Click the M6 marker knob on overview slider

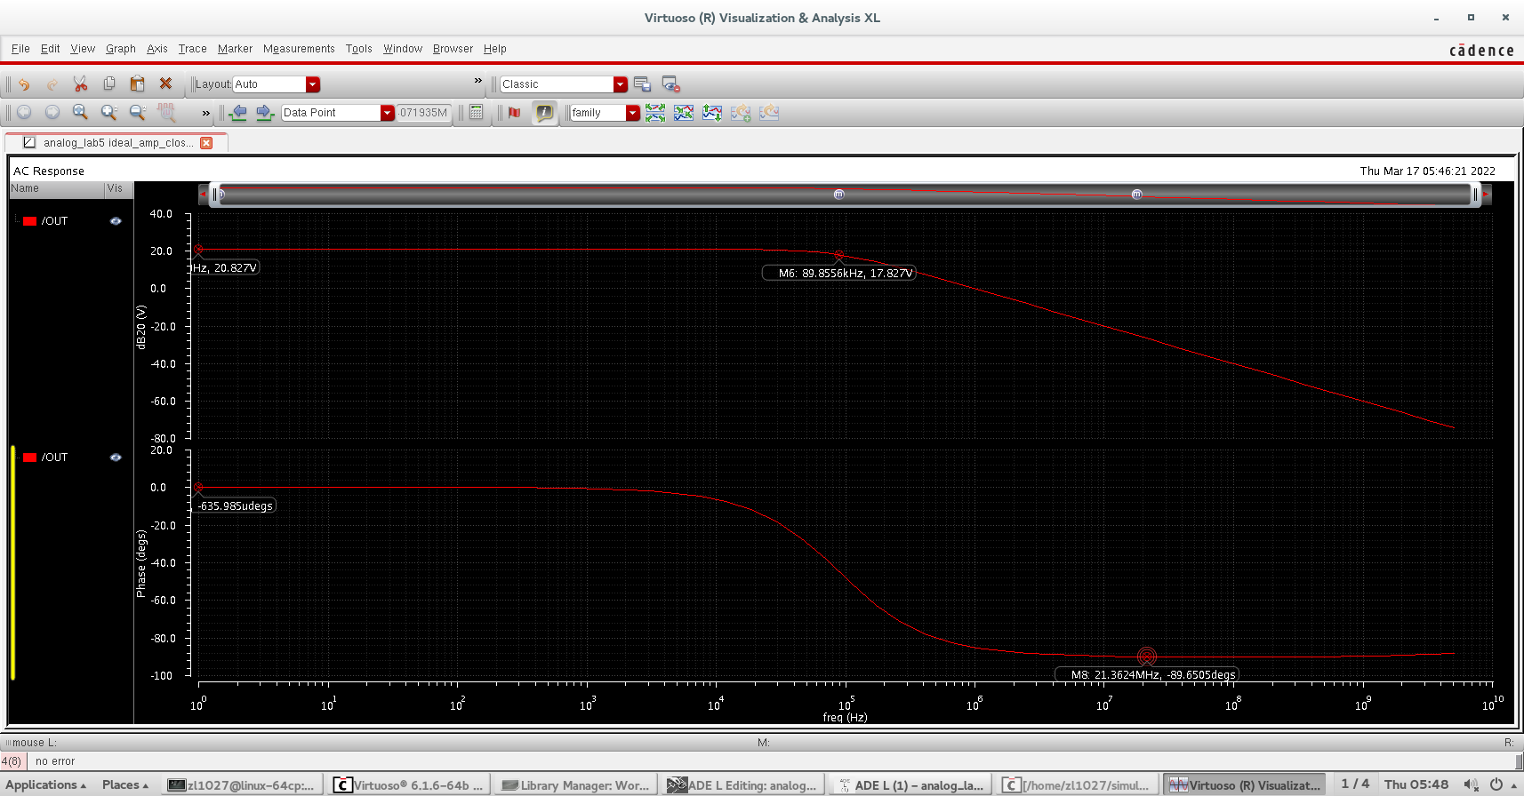[838, 195]
